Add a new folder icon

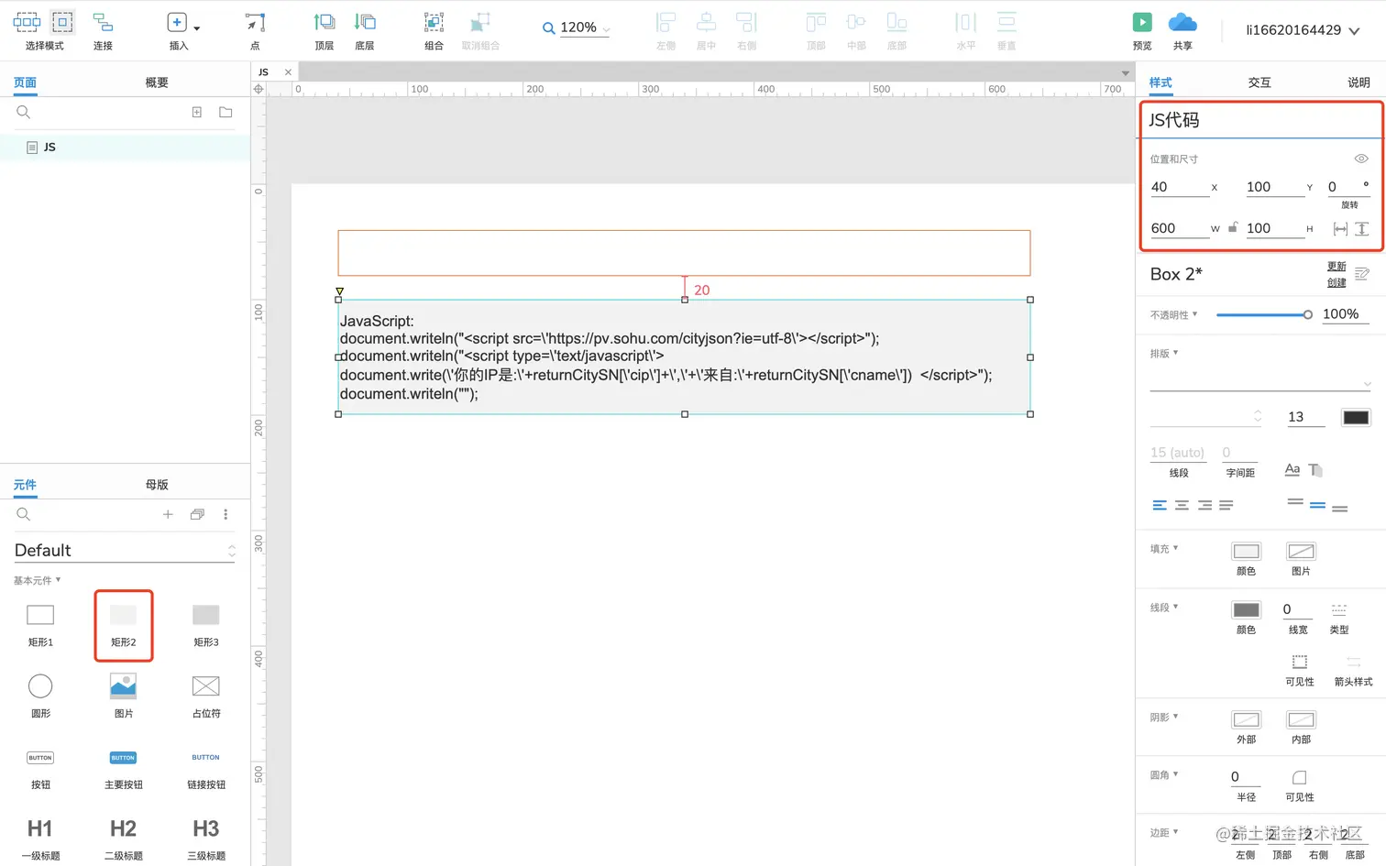[225, 112]
